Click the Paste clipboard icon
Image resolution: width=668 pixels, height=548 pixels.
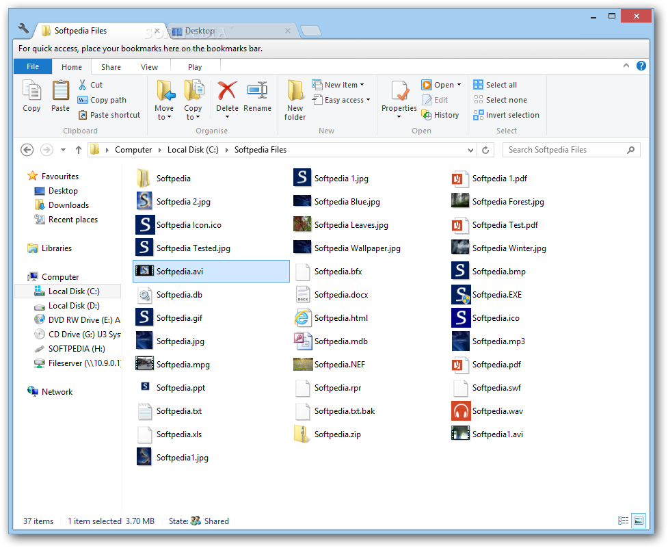click(60, 91)
